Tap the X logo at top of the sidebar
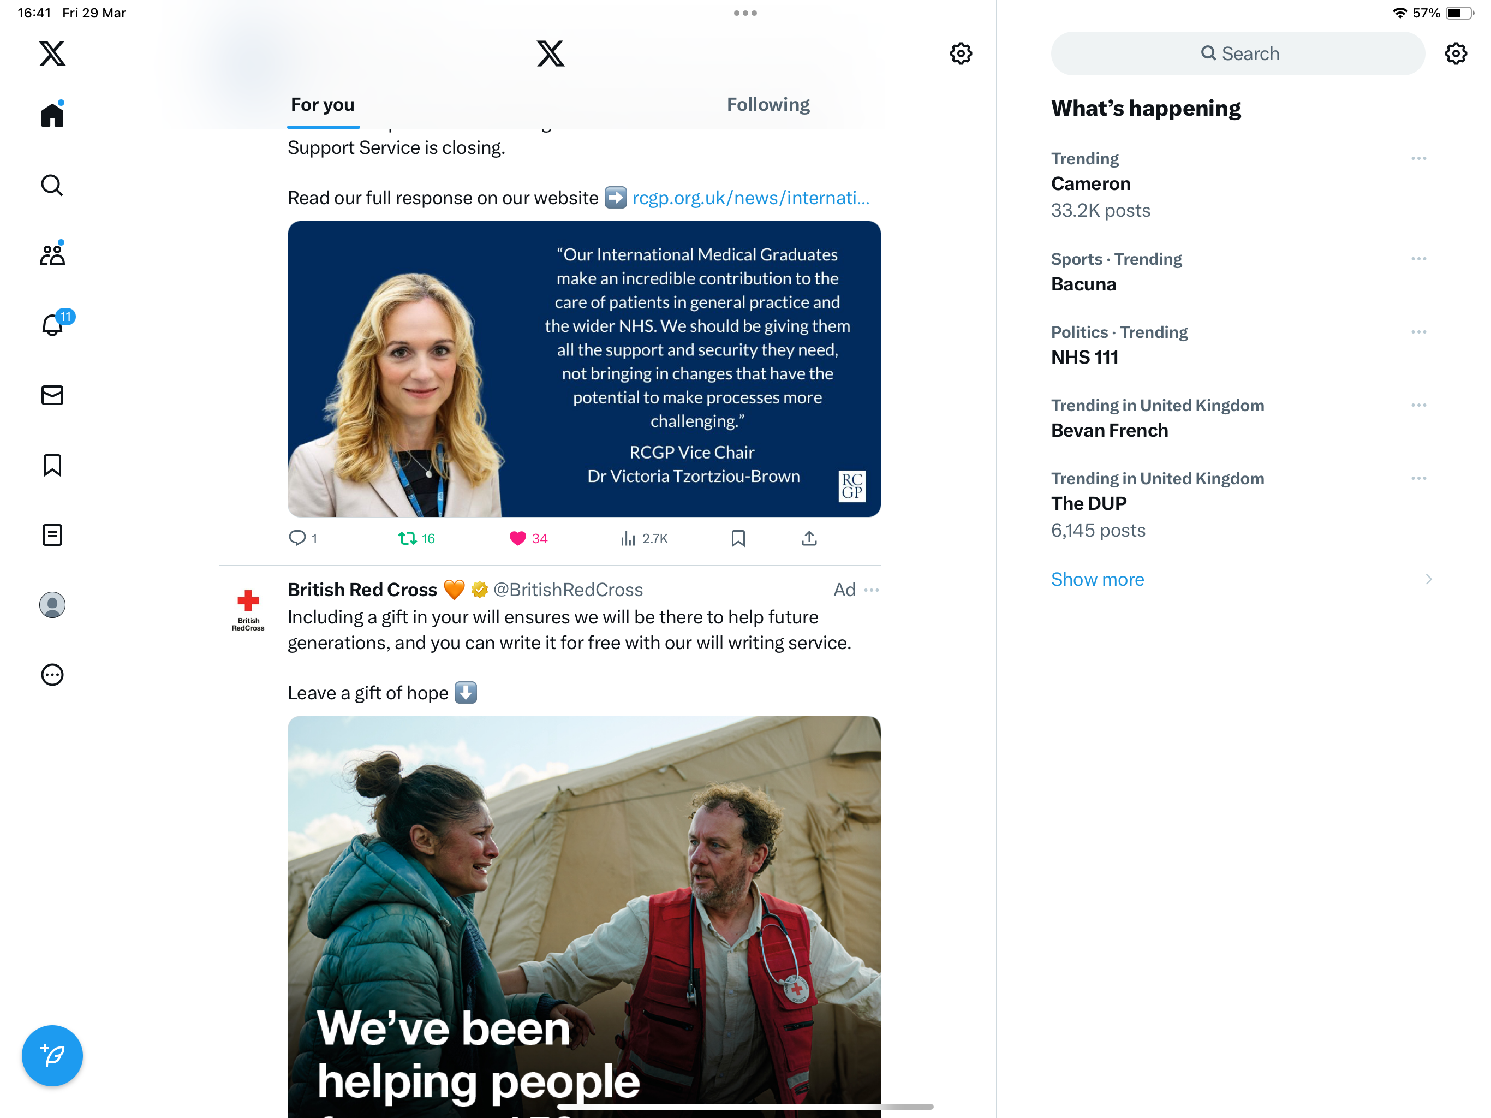The height and width of the screenshot is (1118, 1491). (x=52, y=53)
